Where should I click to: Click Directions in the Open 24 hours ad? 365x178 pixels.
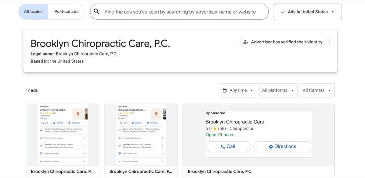[283, 147]
